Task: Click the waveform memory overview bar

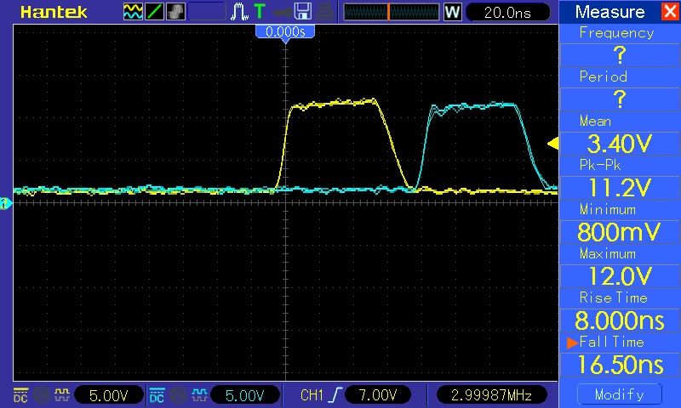Action: (392, 12)
